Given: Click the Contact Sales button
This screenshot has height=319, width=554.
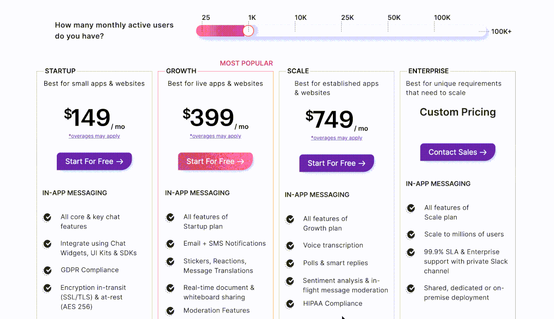Looking at the screenshot, I should (x=458, y=152).
